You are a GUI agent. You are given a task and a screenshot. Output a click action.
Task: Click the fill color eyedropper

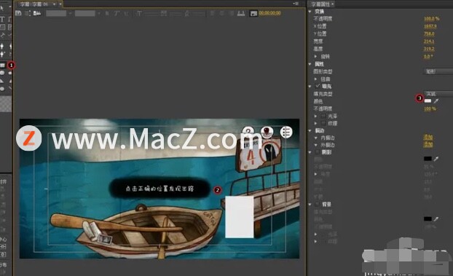coord(436,101)
